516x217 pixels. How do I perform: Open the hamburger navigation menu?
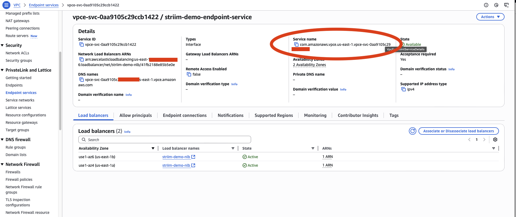pyautogui.click(x=6, y=5)
